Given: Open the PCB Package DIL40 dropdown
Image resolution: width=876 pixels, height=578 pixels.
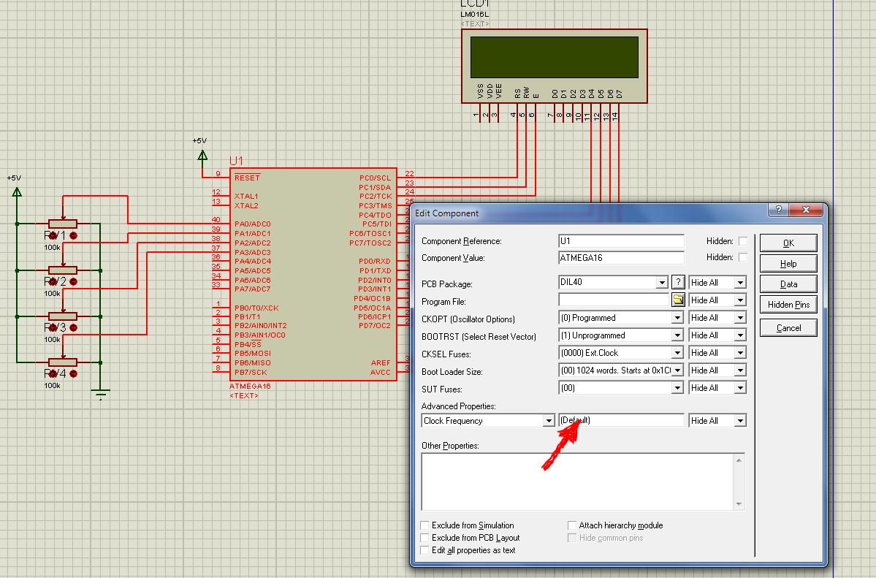Looking at the screenshot, I should pyautogui.click(x=662, y=283).
